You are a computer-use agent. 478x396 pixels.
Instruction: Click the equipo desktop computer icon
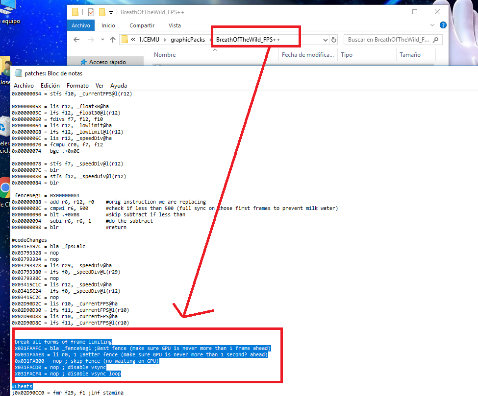pos(8,8)
